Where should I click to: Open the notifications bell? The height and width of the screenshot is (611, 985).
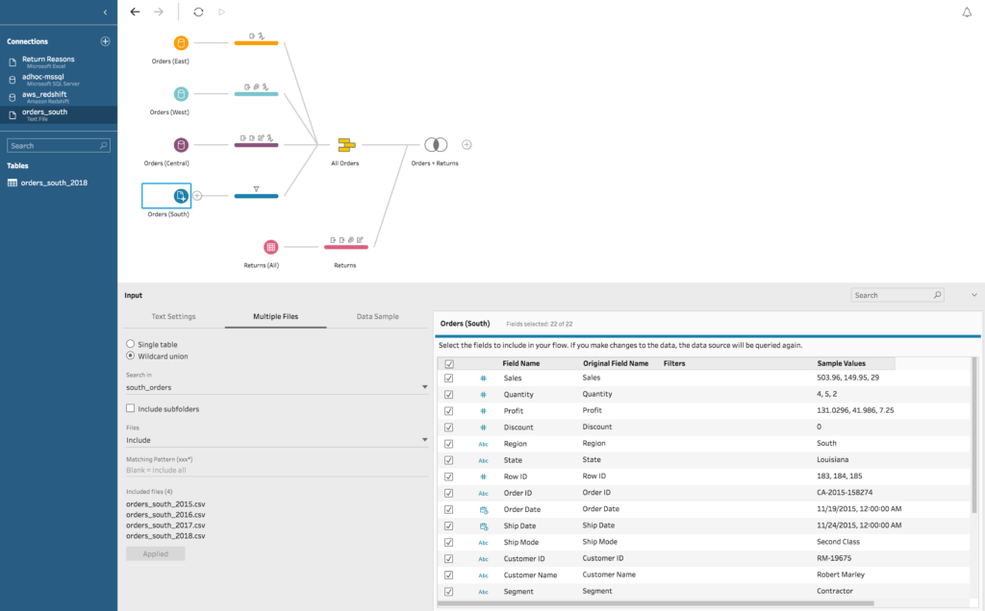967,12
